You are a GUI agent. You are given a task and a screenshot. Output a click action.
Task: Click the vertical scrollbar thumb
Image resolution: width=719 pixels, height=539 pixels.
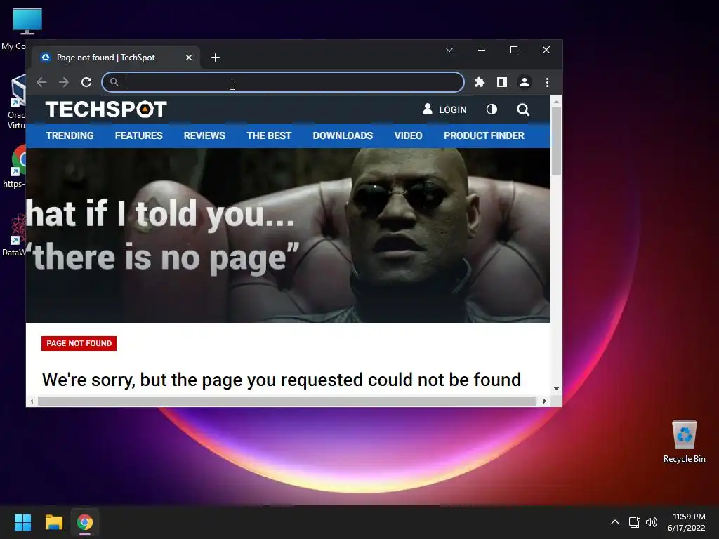pyautogui.click(x=556, y=141)
